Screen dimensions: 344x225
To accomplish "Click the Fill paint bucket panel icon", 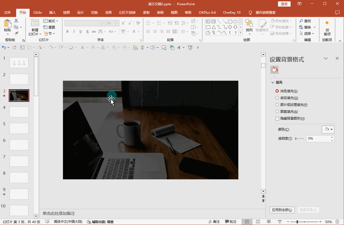I will pyautogui.click(x=274, y=70).
